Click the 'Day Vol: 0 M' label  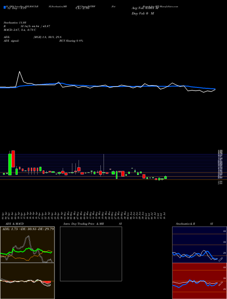(x=143, y=14)
